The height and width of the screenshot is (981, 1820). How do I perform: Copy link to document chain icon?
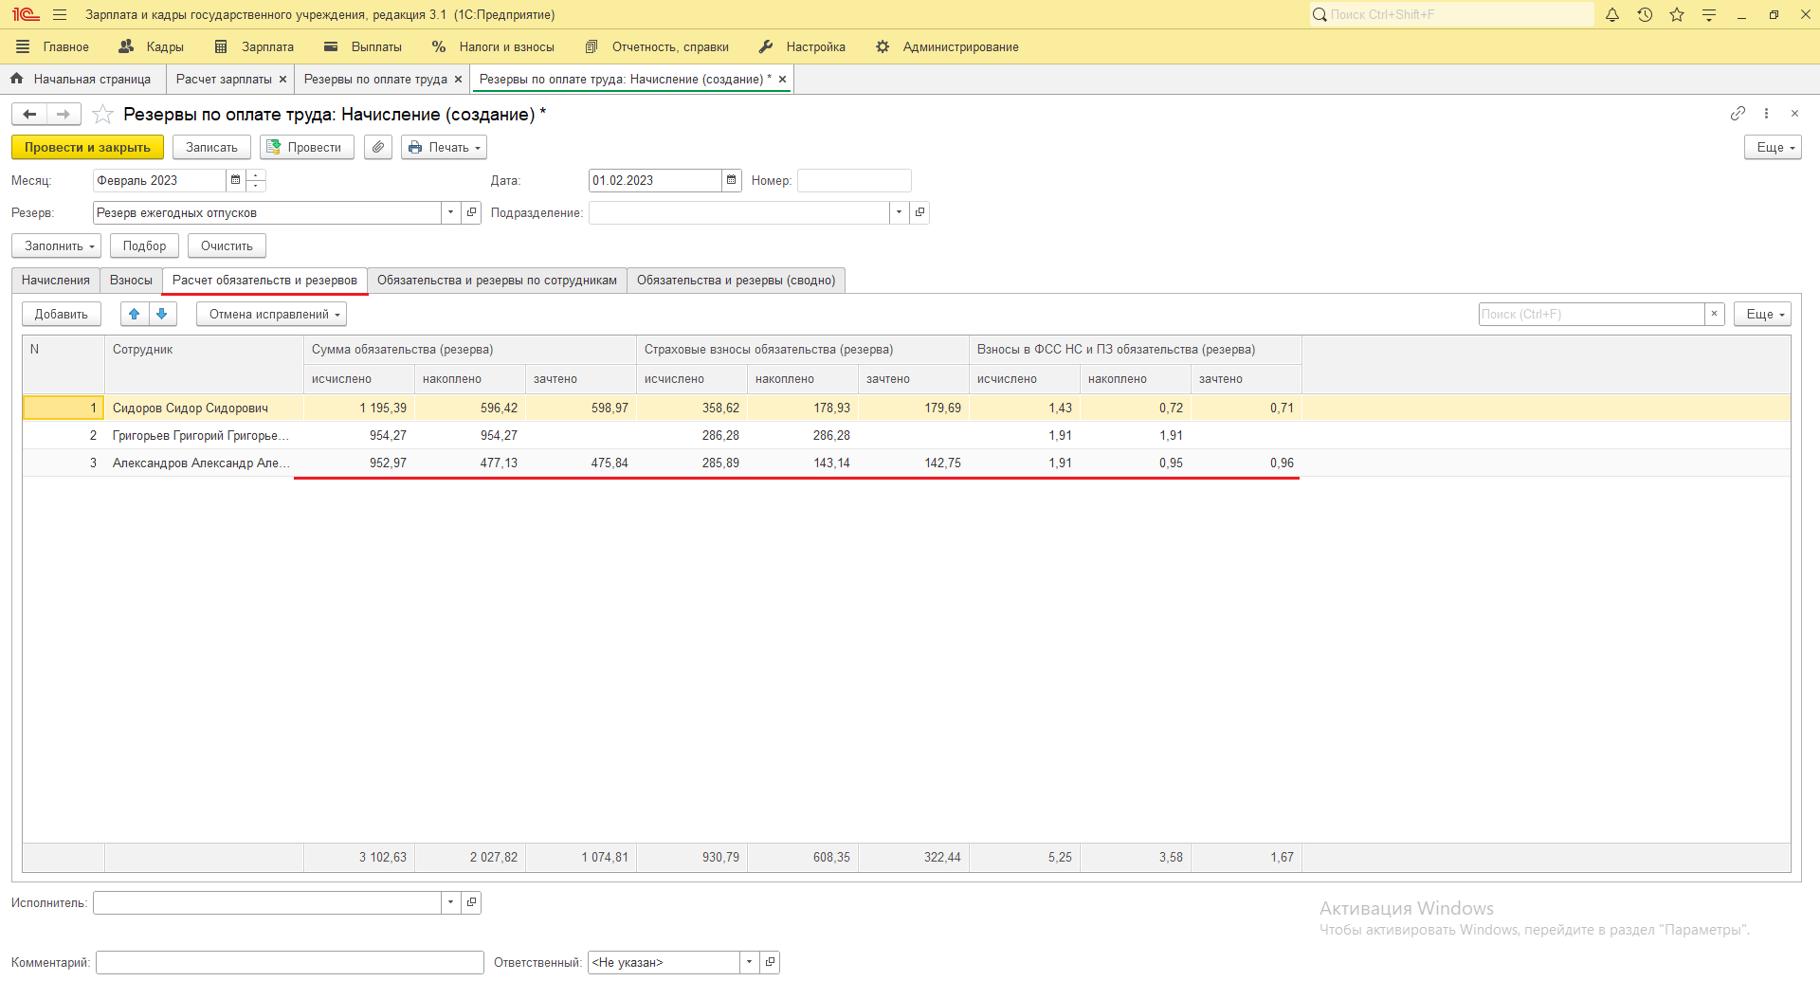point(1738,114)
